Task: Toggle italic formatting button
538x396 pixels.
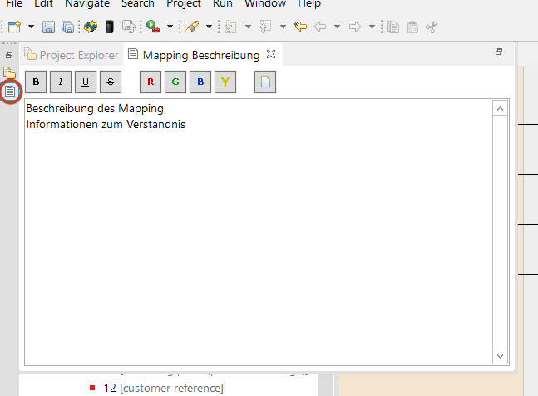Action: pyautogui.click(x=61, y=82)
